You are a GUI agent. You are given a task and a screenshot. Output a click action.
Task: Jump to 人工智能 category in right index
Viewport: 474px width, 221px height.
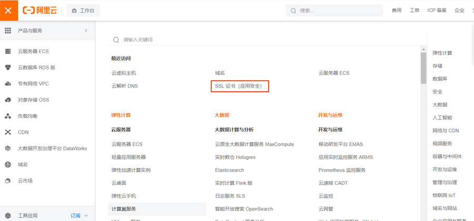pos(442,118)
